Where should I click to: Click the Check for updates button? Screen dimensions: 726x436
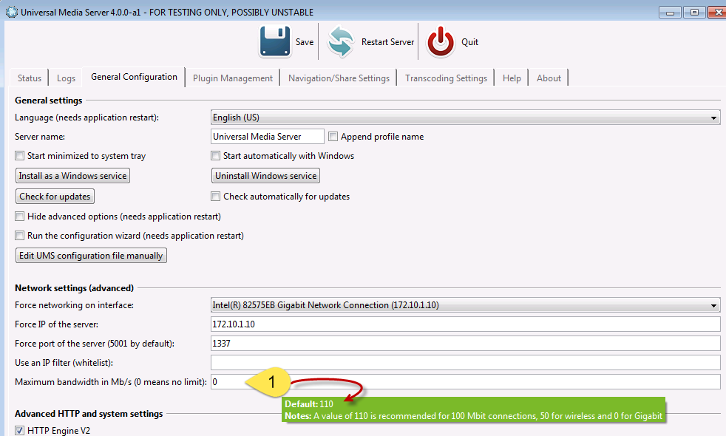55,197
